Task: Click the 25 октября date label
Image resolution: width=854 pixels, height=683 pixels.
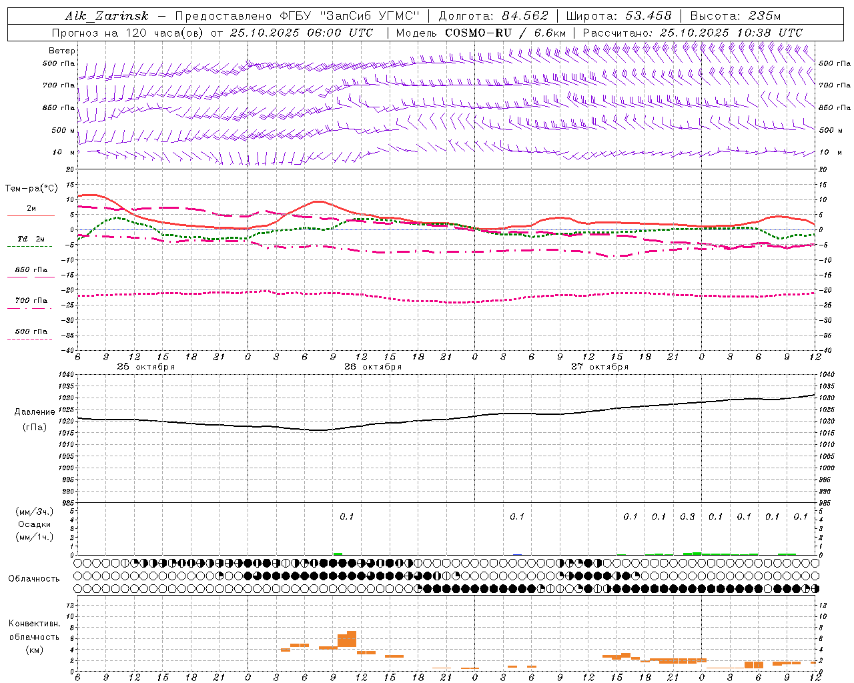Action: (146, 367)
